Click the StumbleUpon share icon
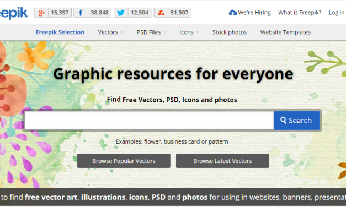Viewport: 346px width, 207px height. coord(161,13)
